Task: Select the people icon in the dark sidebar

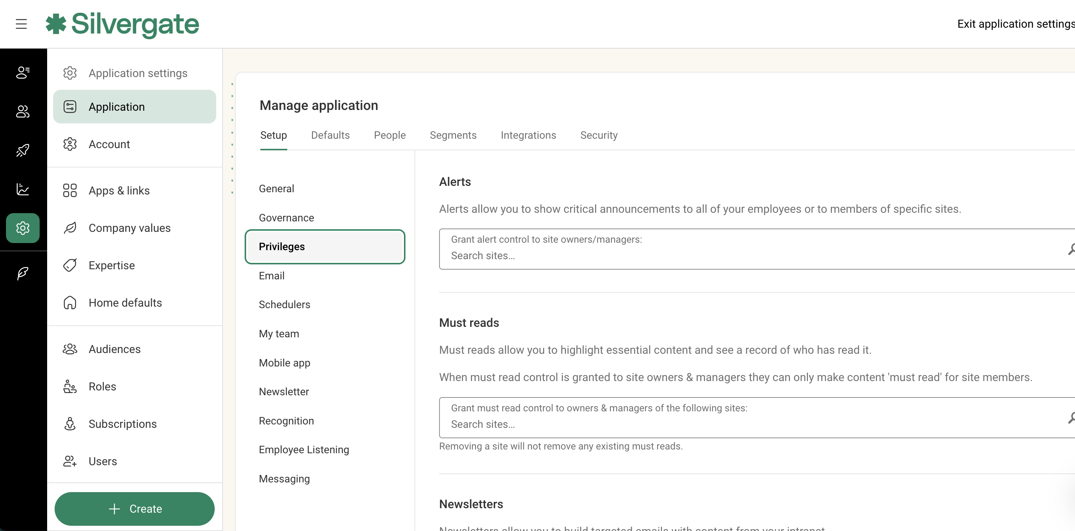Action: (22, 111)
